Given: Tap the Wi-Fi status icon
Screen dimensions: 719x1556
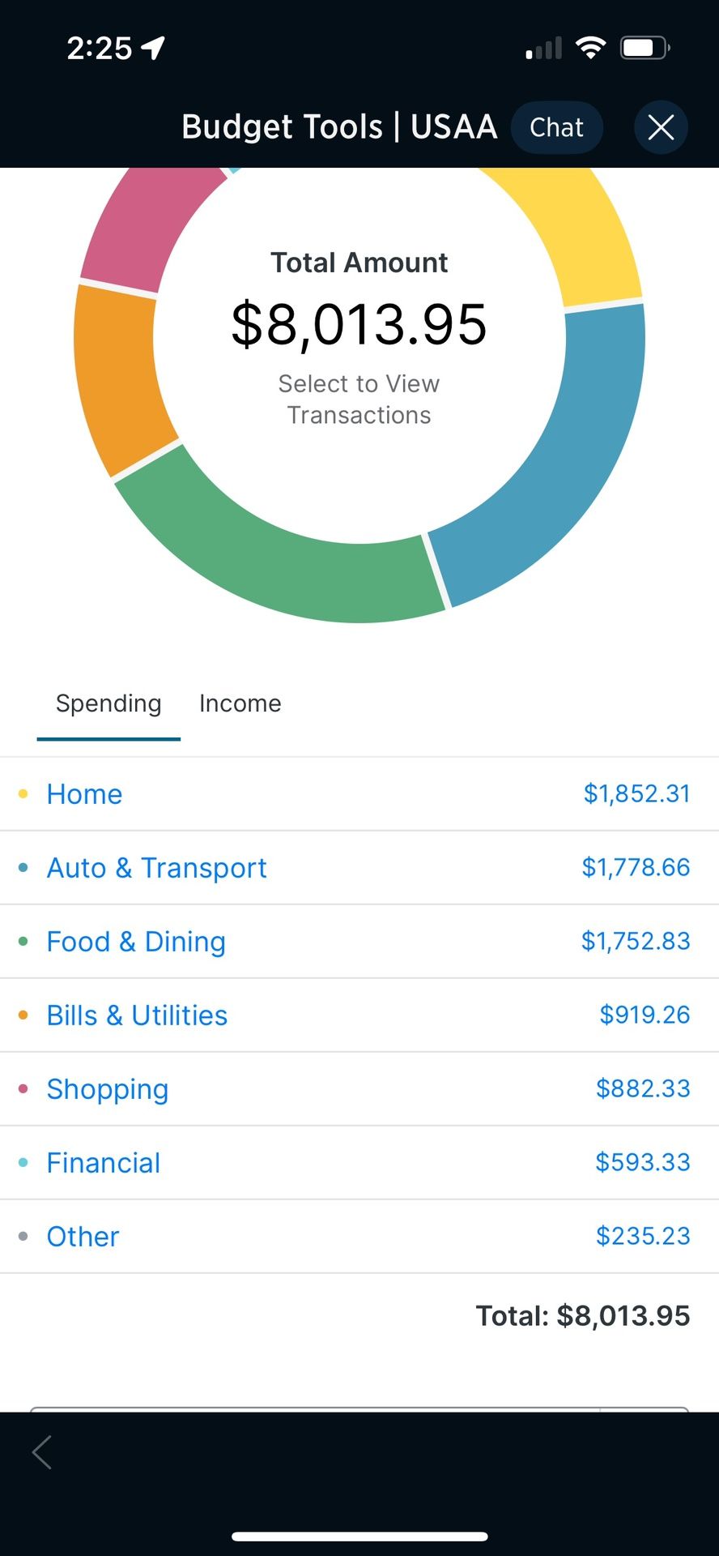Looking at the screenshot, I should [591, 48].
